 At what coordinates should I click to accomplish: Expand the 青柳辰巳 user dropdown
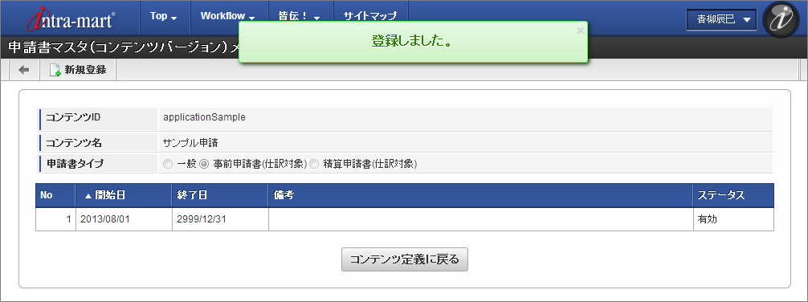pos(721,20)
